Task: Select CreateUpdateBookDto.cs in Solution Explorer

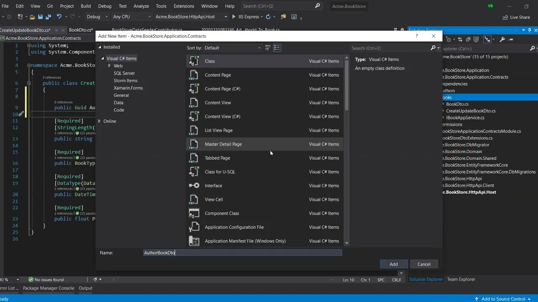Action: pos(471,111)
